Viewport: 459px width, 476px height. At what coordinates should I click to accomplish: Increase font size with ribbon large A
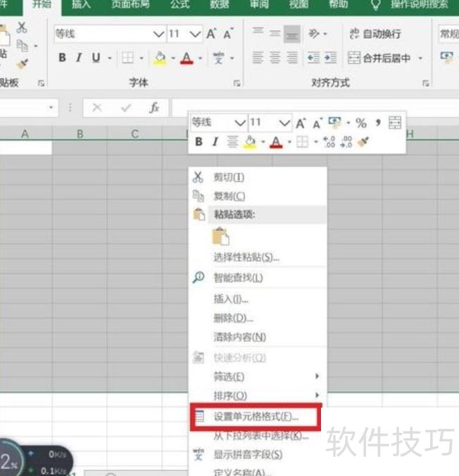tap(211, 34)
